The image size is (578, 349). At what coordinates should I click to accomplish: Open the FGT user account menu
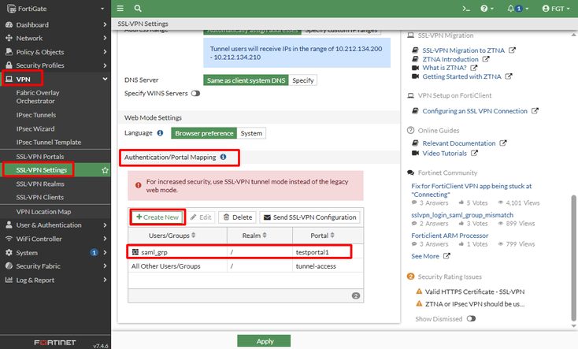pyautogui.click(x=556, y=9)
